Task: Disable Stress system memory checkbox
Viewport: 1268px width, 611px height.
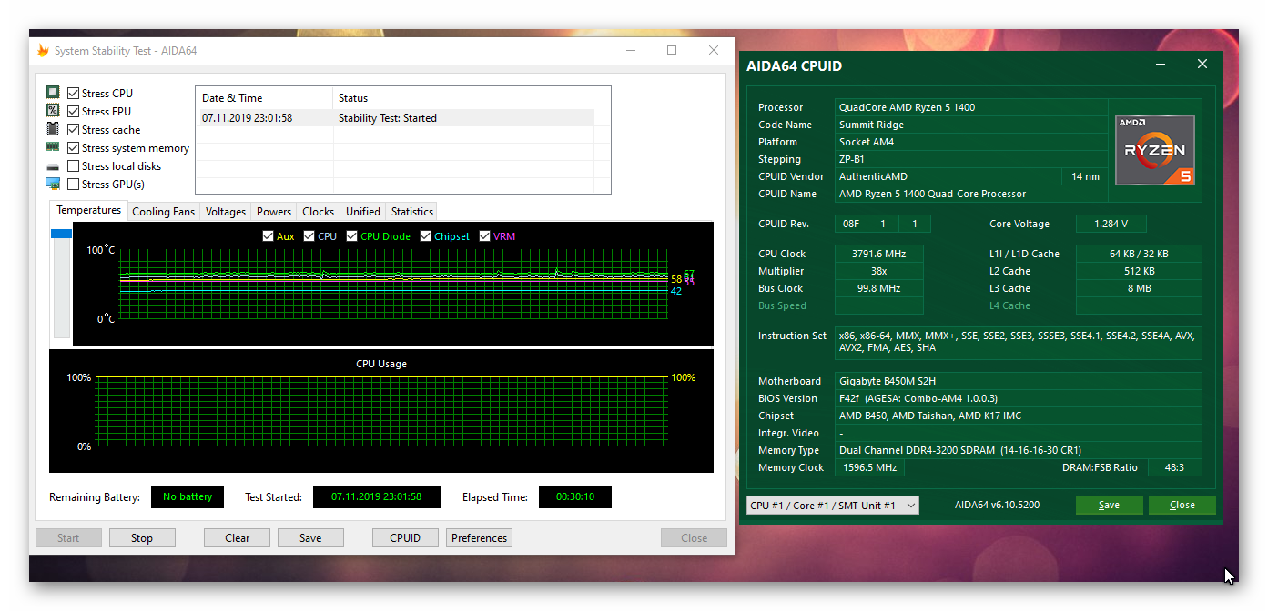Action: click(74, 147)
